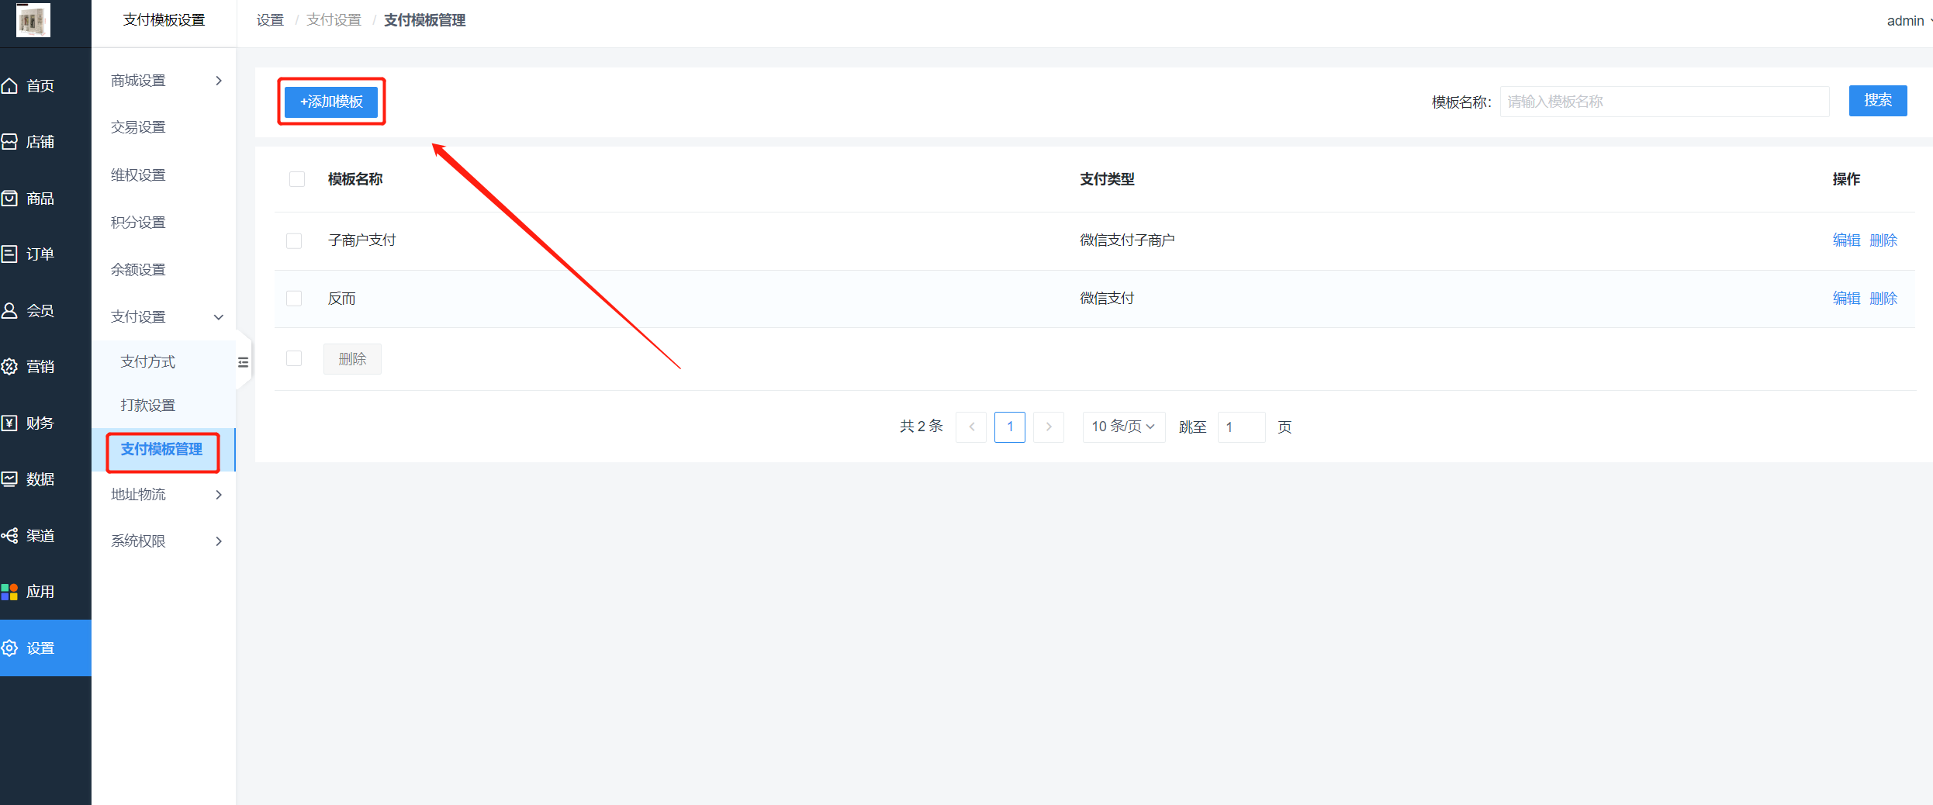Viewport: 1933px width, 805px height.
Task: Check the 子商户支付 row checkbox
Action: point(294,241)
